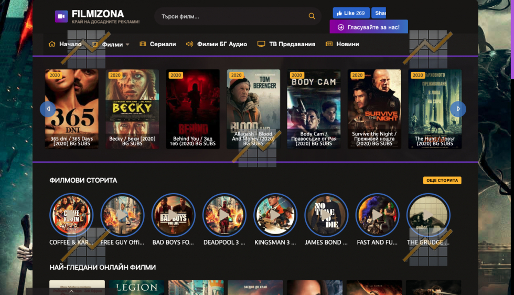
Task: Click the speaker icon beside Филми БГ Аудио
Action: click(190, 44)
